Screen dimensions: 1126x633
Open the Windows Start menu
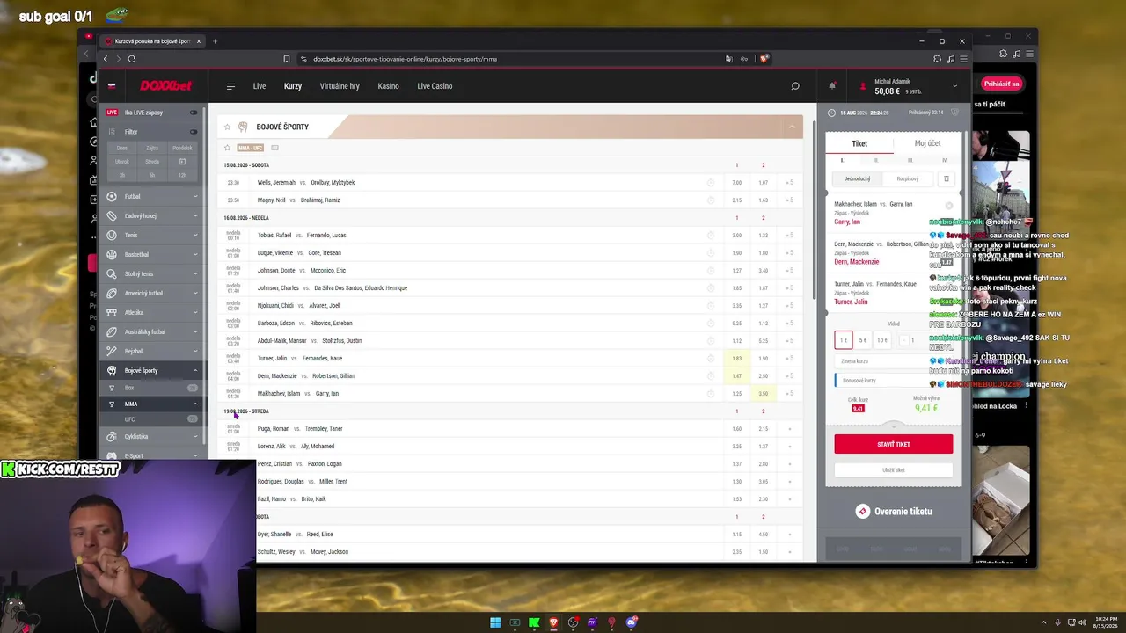[x=495, y=622]
